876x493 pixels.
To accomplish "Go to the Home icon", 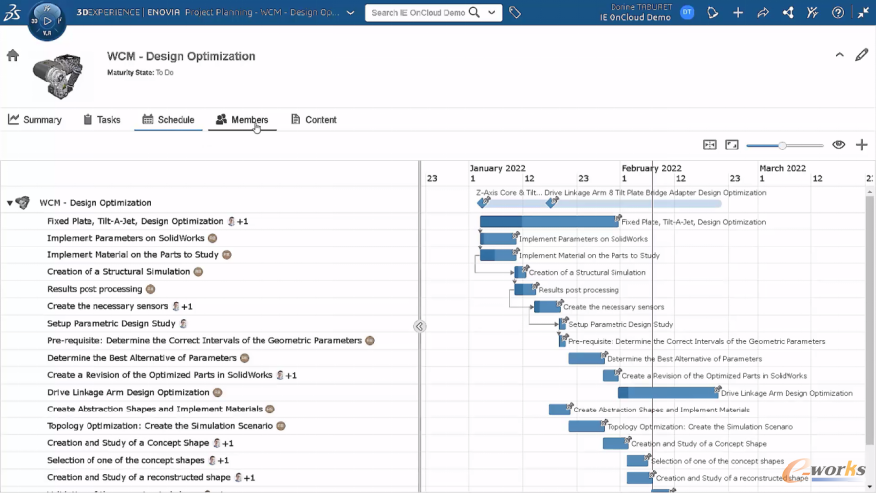I will click(x=13, y=55).
